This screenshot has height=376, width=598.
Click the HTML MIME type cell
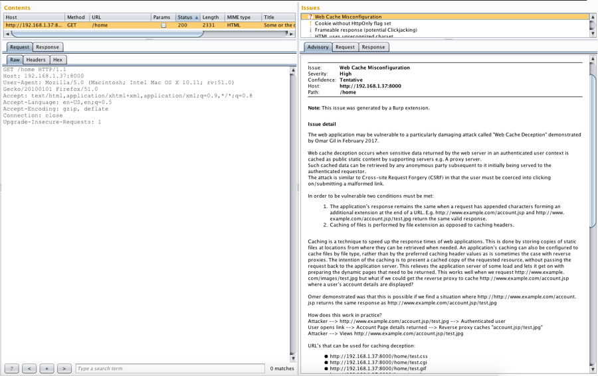pyautogui.click(x=243, y=25)
